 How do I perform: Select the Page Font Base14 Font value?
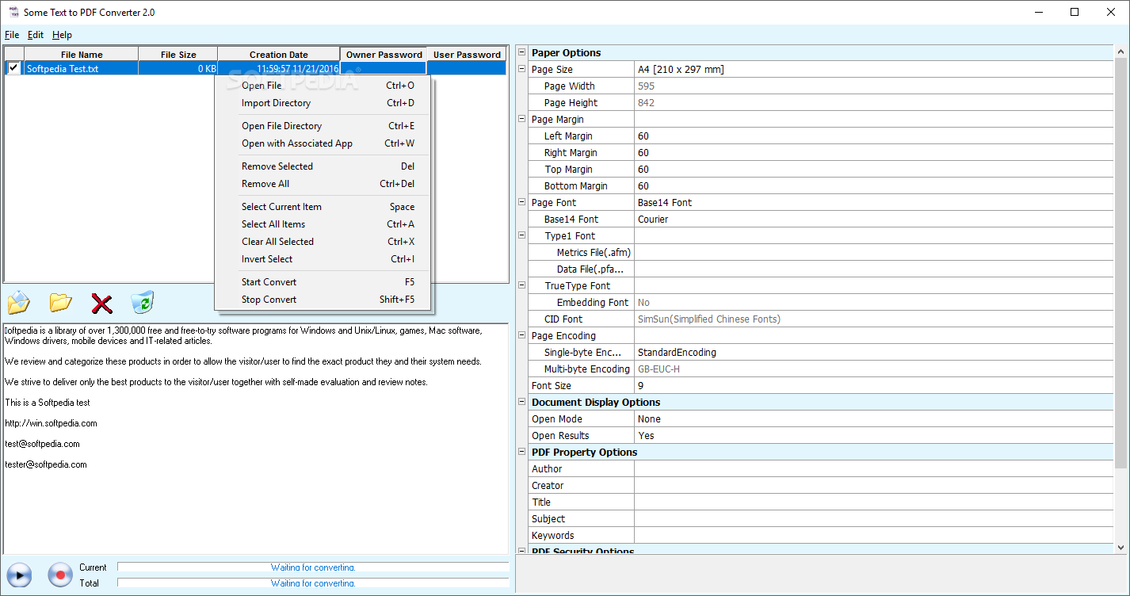click(874, 203)
